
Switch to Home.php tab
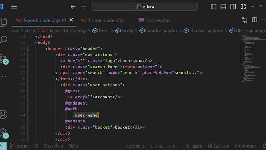click(154, 20)
